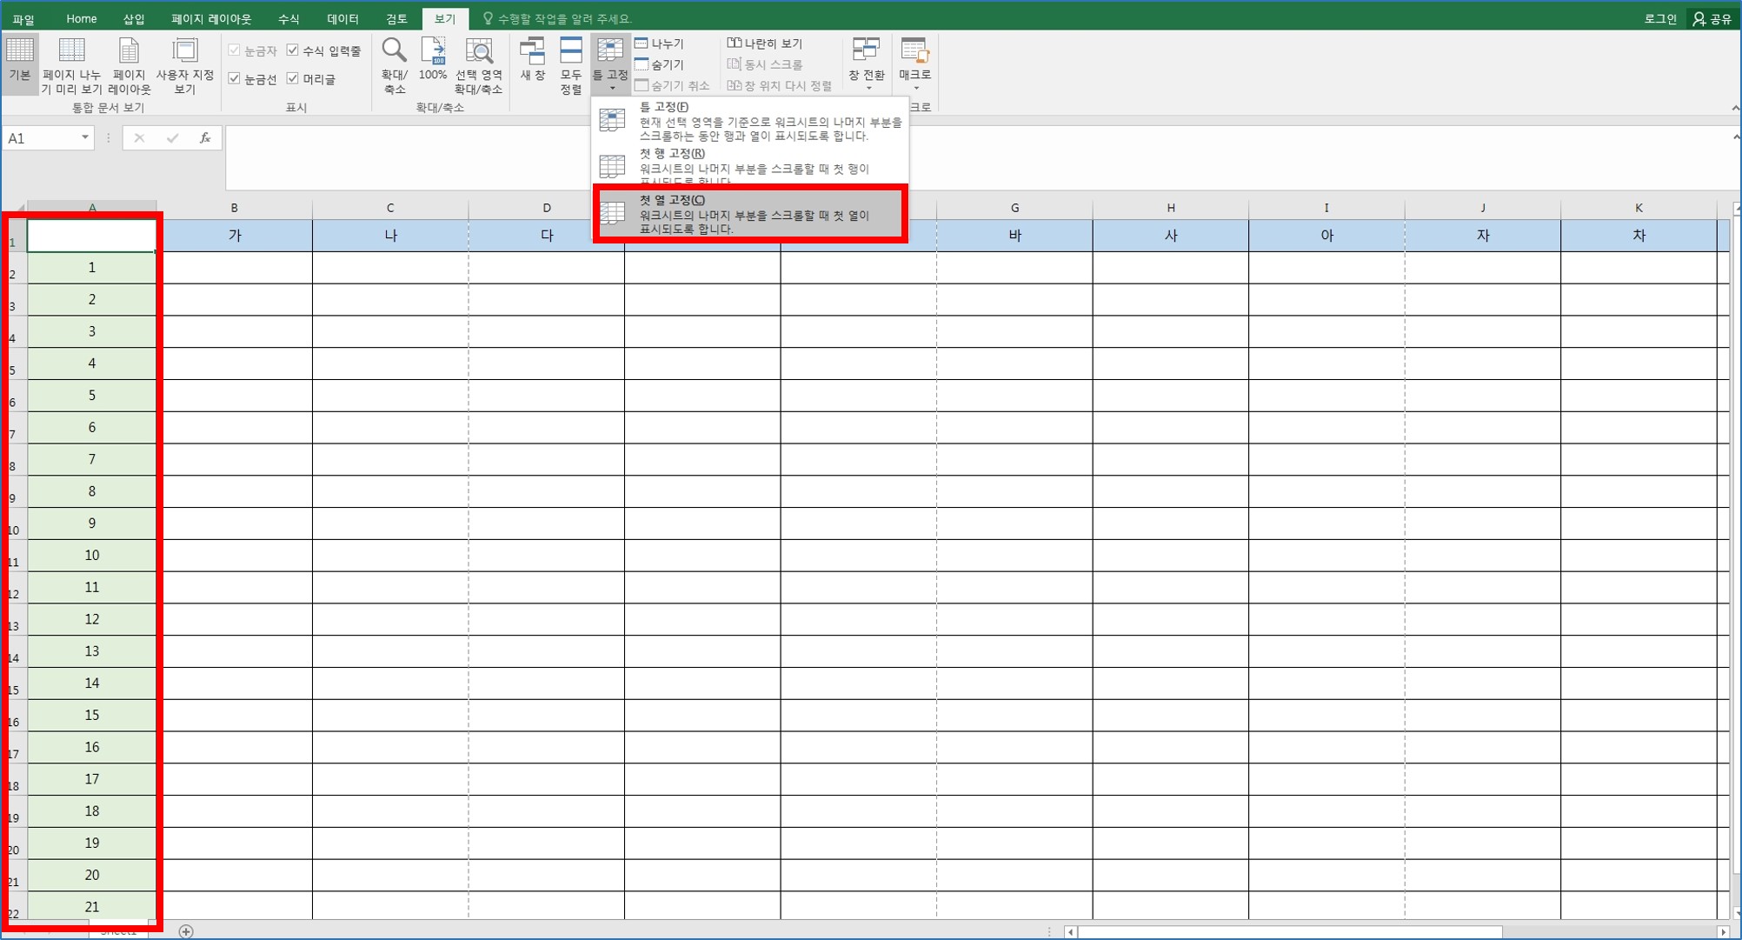
Task: Open the Formulas (수식) tab
Action: [x=289, y=18]
